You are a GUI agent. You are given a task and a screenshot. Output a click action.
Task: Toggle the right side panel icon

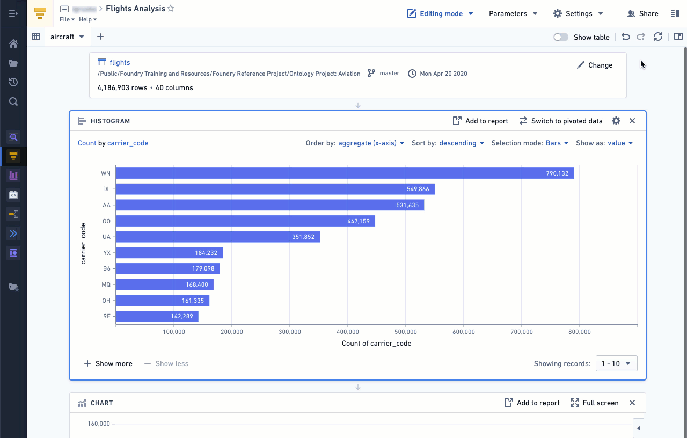coord(678,36)
